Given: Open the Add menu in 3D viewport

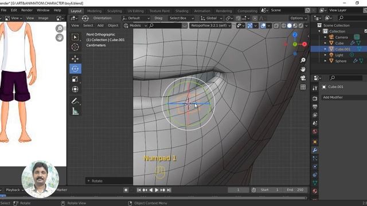Looking at the screenshot, I should point(100,25).
